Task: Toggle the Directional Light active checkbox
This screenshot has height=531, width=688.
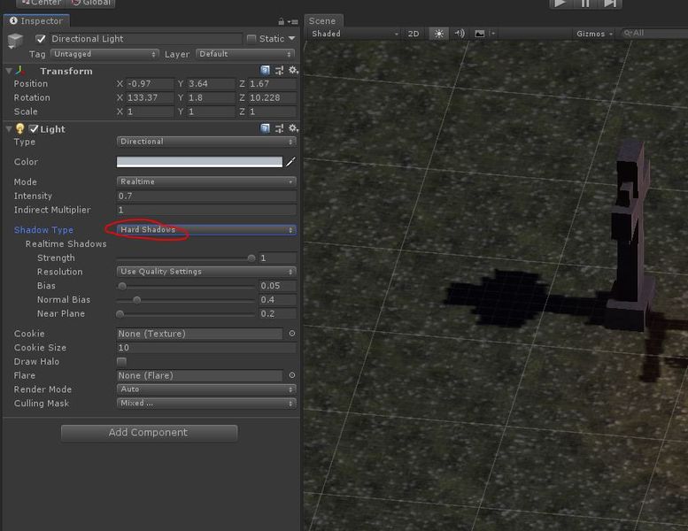Action: 41,39
